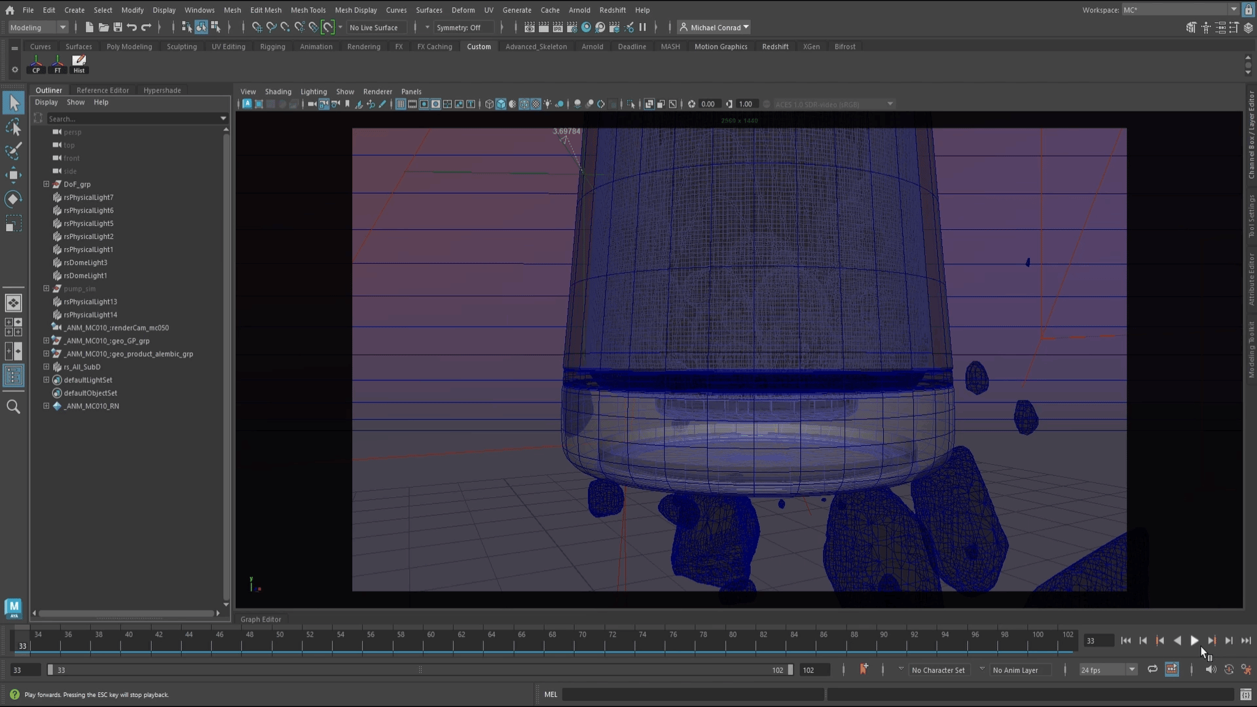1257x707 pixels.
Task: Click the Michael Conrad account button
Action: pos(715,27)
